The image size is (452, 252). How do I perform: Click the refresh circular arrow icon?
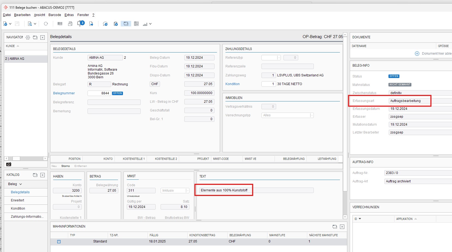coord(46,24)
